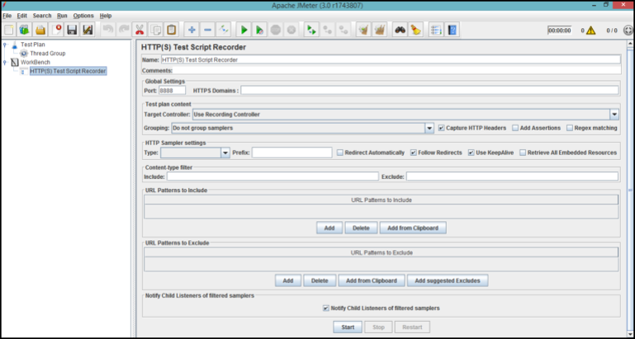This screenshot has height=339, width=635.
Task: Click the Remote Stop All icon
Action: point(327,30)
